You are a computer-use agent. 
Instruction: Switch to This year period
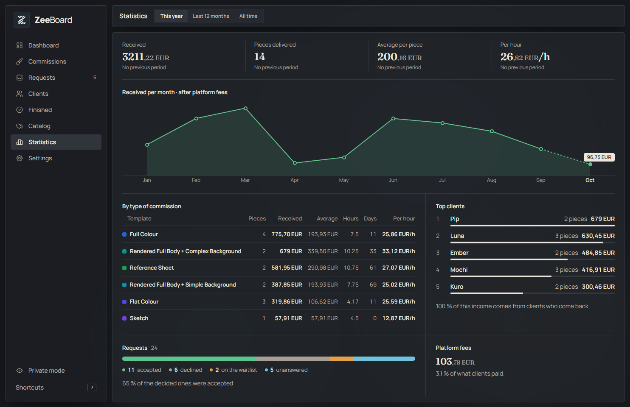(x=172, y=16)
